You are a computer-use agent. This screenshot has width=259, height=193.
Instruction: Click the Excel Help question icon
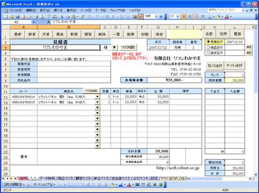click(x=161, y=17)
